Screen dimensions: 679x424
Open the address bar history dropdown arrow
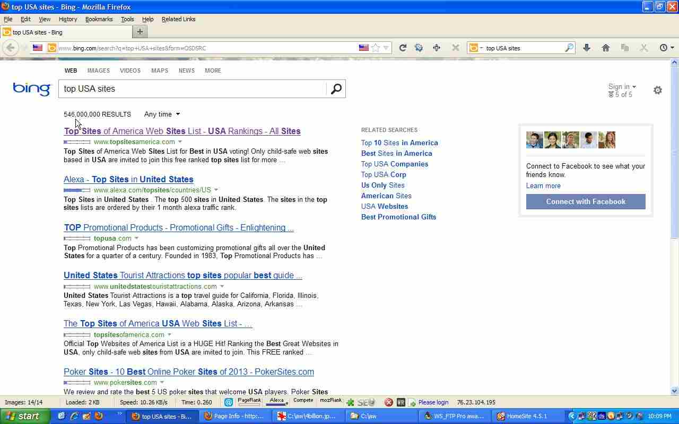click(x=386, y=48)
